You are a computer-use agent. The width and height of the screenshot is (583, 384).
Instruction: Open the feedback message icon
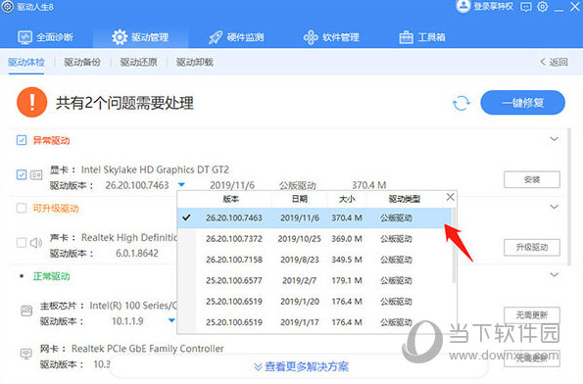click(x=526, y=7)
